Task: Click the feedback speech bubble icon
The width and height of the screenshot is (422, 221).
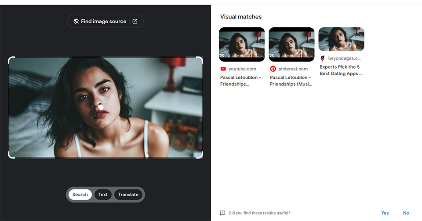Action: coord(222,213)
